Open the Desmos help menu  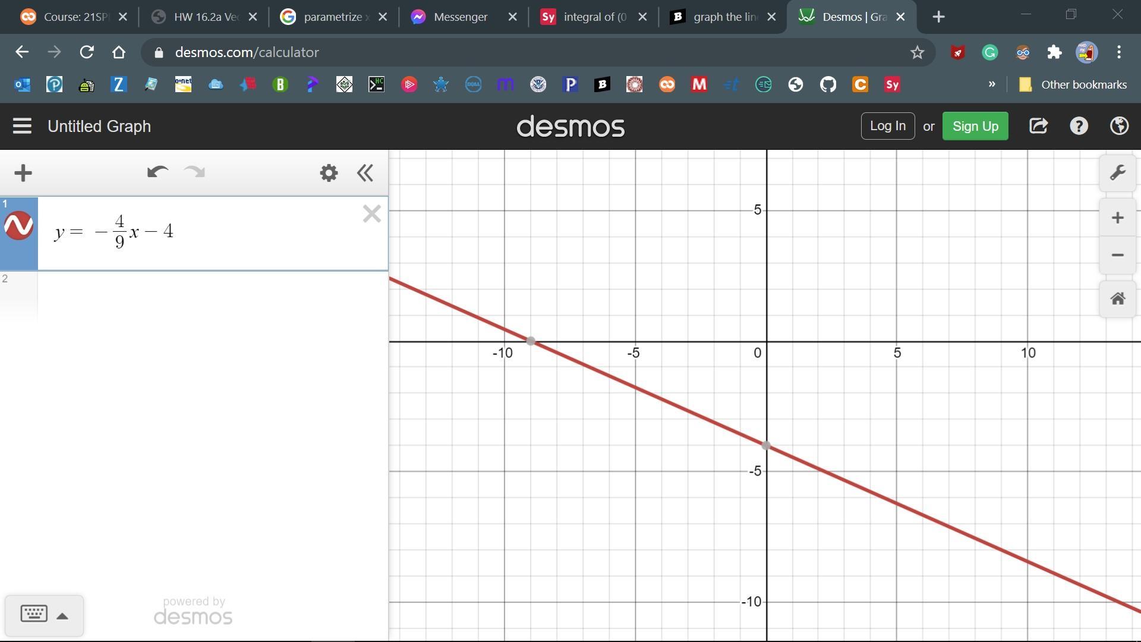click(x=1079, y=126)
